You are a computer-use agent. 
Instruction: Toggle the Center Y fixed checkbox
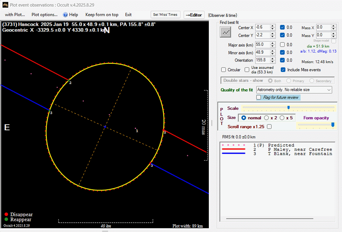(282, 35)
